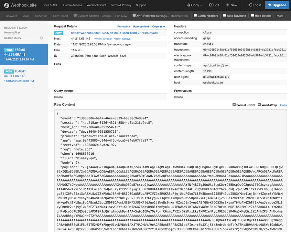Open the Docs & API menu
291x232 pixels.
pyautogui.click(x=49, y=5)
